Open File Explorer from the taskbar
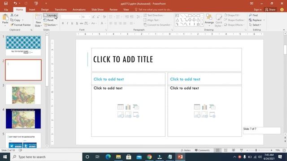The height and width of the screenshot is (161, 287). click(x=118, y=157)
